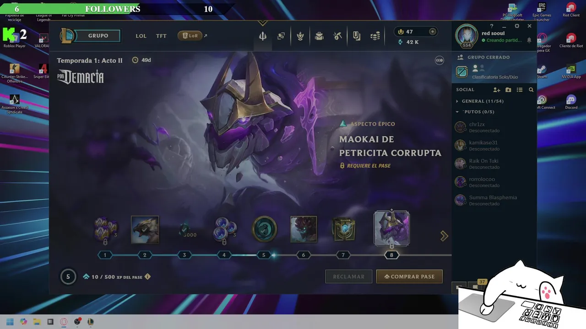
Task: Click the NVIDIA App desktop icon
Action: click(x=571, y=71)
